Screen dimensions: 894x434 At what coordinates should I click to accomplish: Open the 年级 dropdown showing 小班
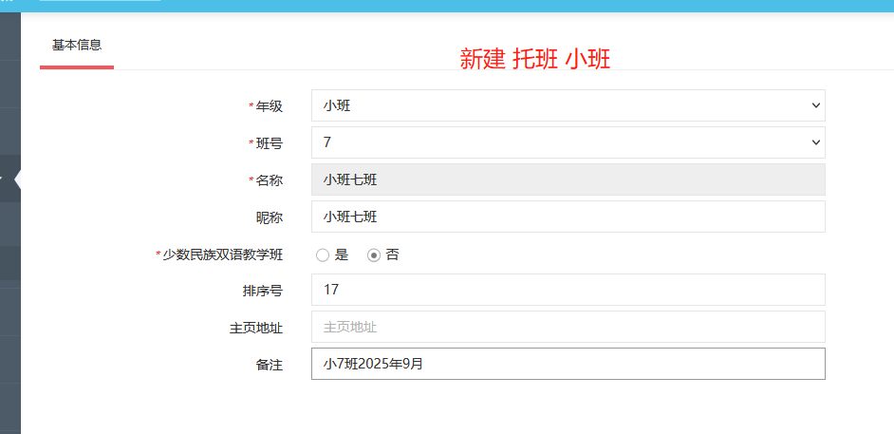[568, 105]
